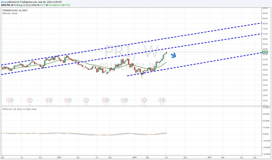
Task: Click the 2015 label on the time axis
Action: tap(59, 158)
